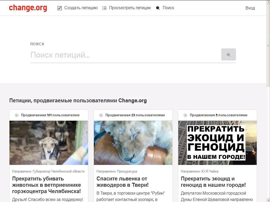This screenshot has width=270, height=202.
Task: Click the change.org logo
Action: click(28, 8)
